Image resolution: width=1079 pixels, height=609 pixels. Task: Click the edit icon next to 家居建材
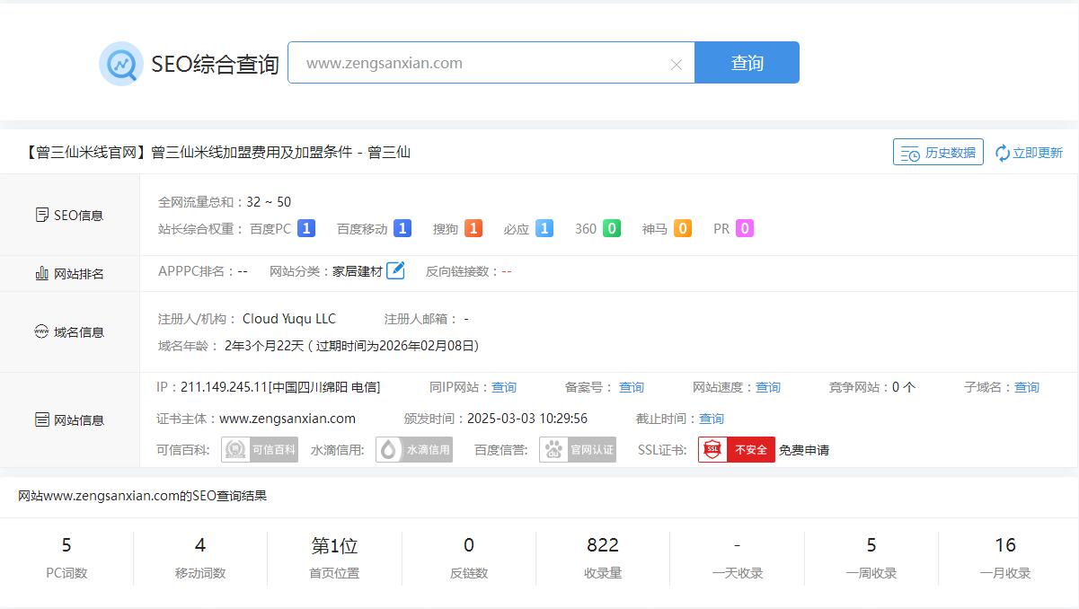[395, 270]
